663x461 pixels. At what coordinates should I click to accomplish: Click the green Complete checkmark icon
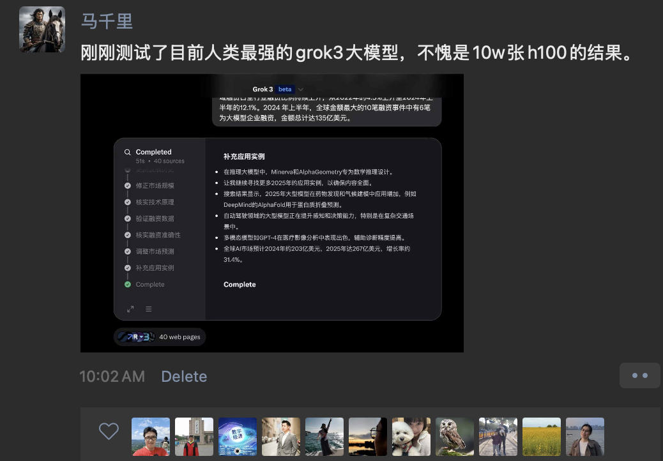(x=127, y=284)
